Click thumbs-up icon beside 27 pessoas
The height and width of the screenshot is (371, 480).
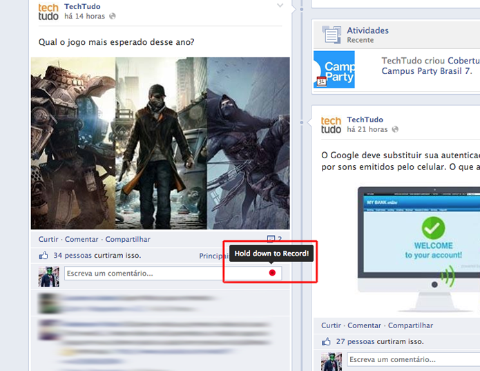pos(326,341)
